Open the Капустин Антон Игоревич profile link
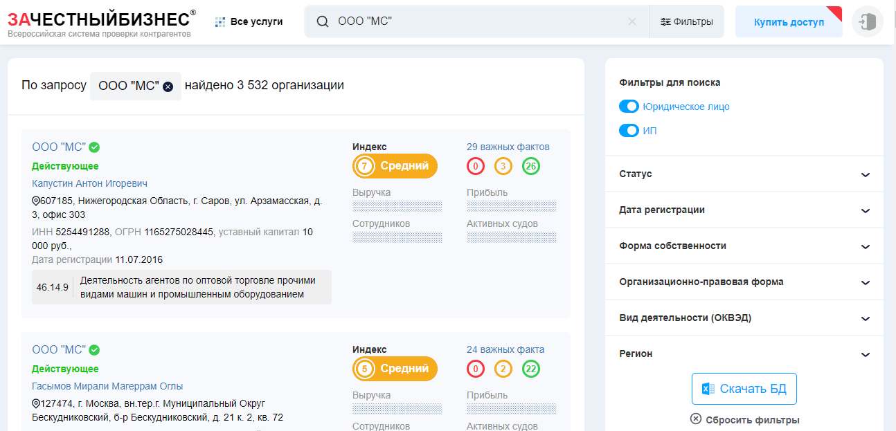The image size is (896, 431). [x=89, y=183]
